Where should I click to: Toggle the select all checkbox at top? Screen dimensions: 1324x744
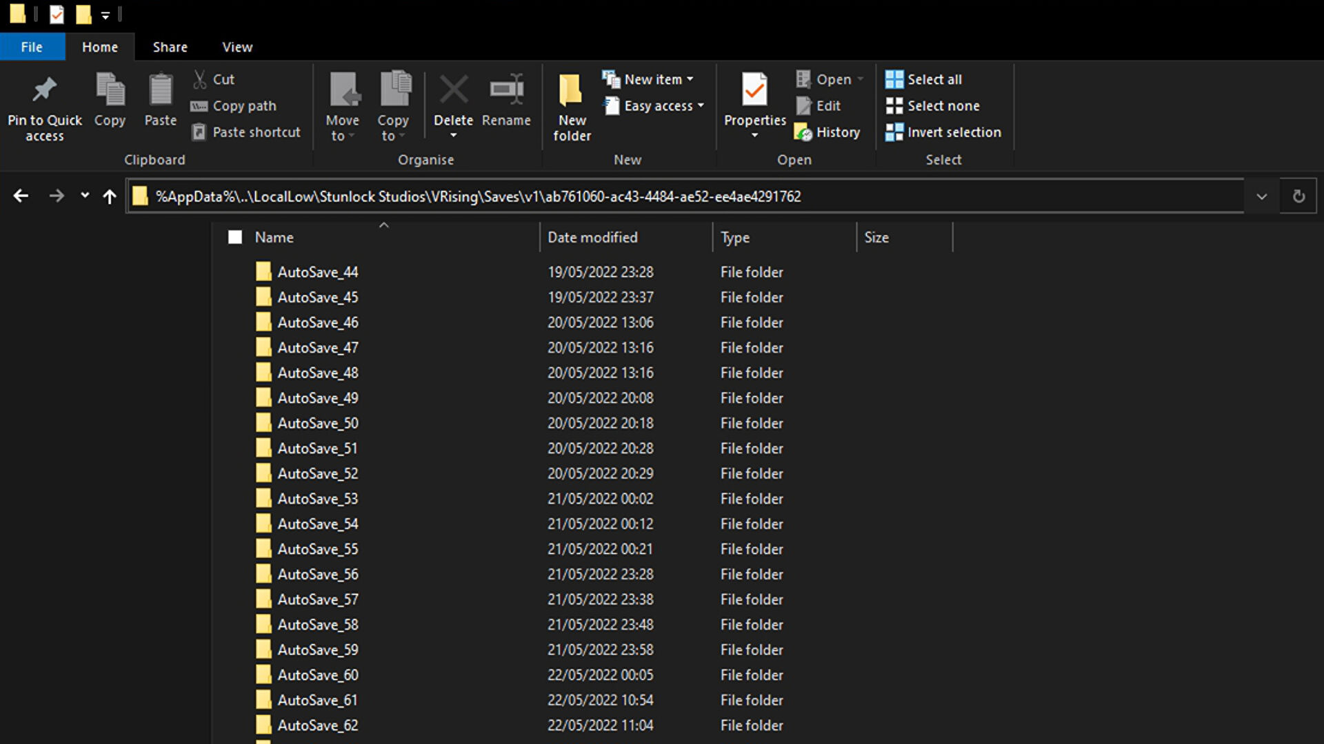tap(234, 237)
